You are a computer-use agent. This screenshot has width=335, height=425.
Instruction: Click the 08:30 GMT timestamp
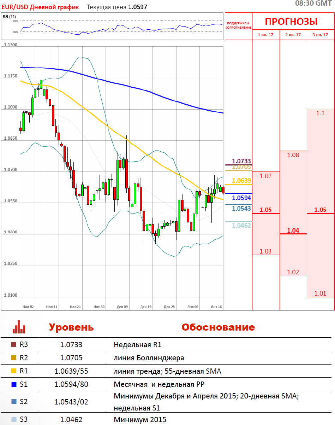313,4
